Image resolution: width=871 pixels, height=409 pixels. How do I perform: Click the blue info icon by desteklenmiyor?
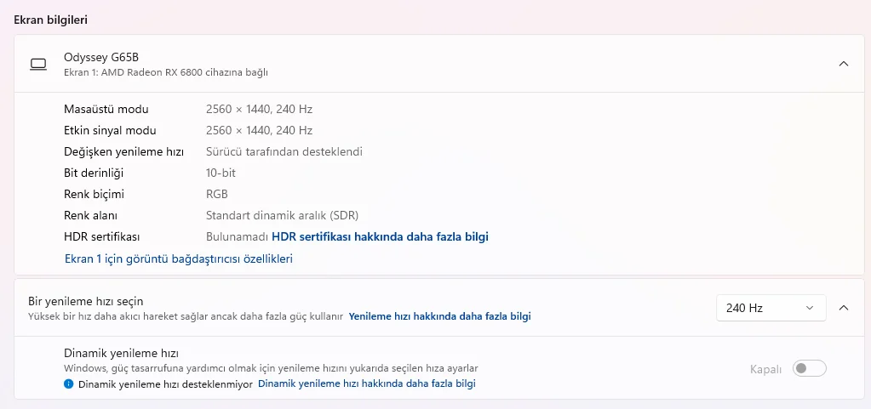[69, 383]
